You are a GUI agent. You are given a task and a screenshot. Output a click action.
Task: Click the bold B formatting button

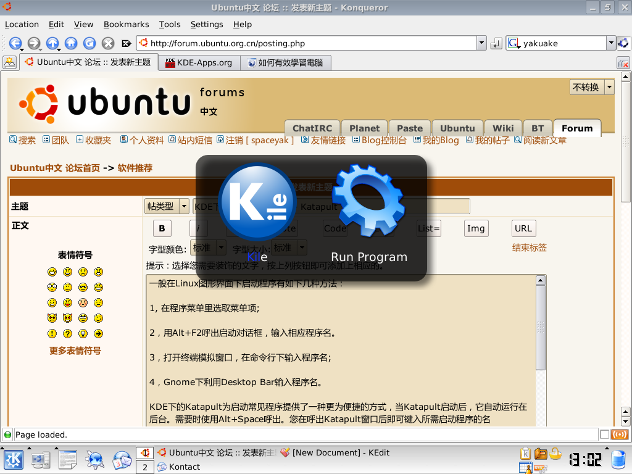[x=162, y=228]
